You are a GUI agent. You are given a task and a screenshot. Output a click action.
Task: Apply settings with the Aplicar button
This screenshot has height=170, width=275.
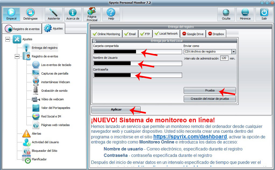[116, 109]
